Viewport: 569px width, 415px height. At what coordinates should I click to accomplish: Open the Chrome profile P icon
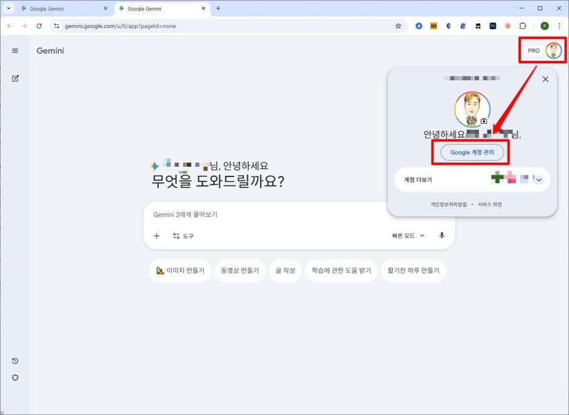pyautogui.click(x=544, y=26)
